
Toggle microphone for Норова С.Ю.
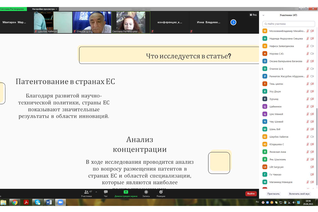click(308, 54)
